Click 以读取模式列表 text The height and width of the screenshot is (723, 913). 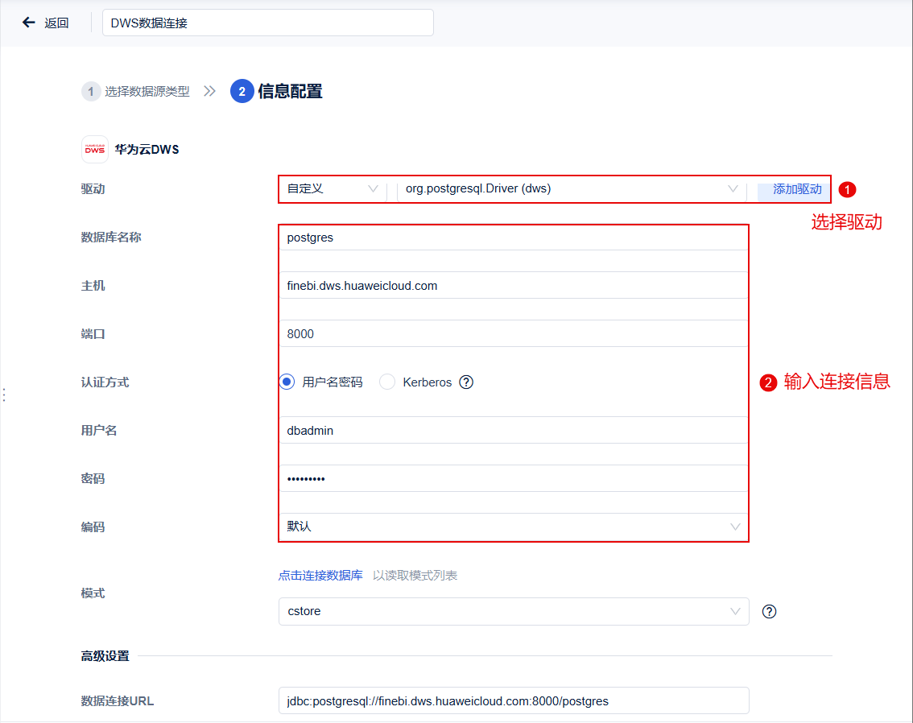415,576
